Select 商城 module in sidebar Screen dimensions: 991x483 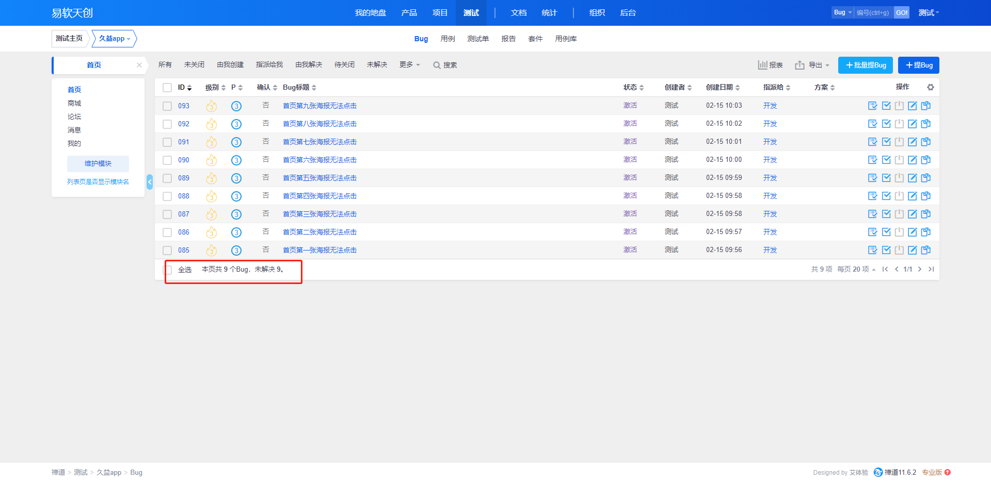[x=74, y=103]
